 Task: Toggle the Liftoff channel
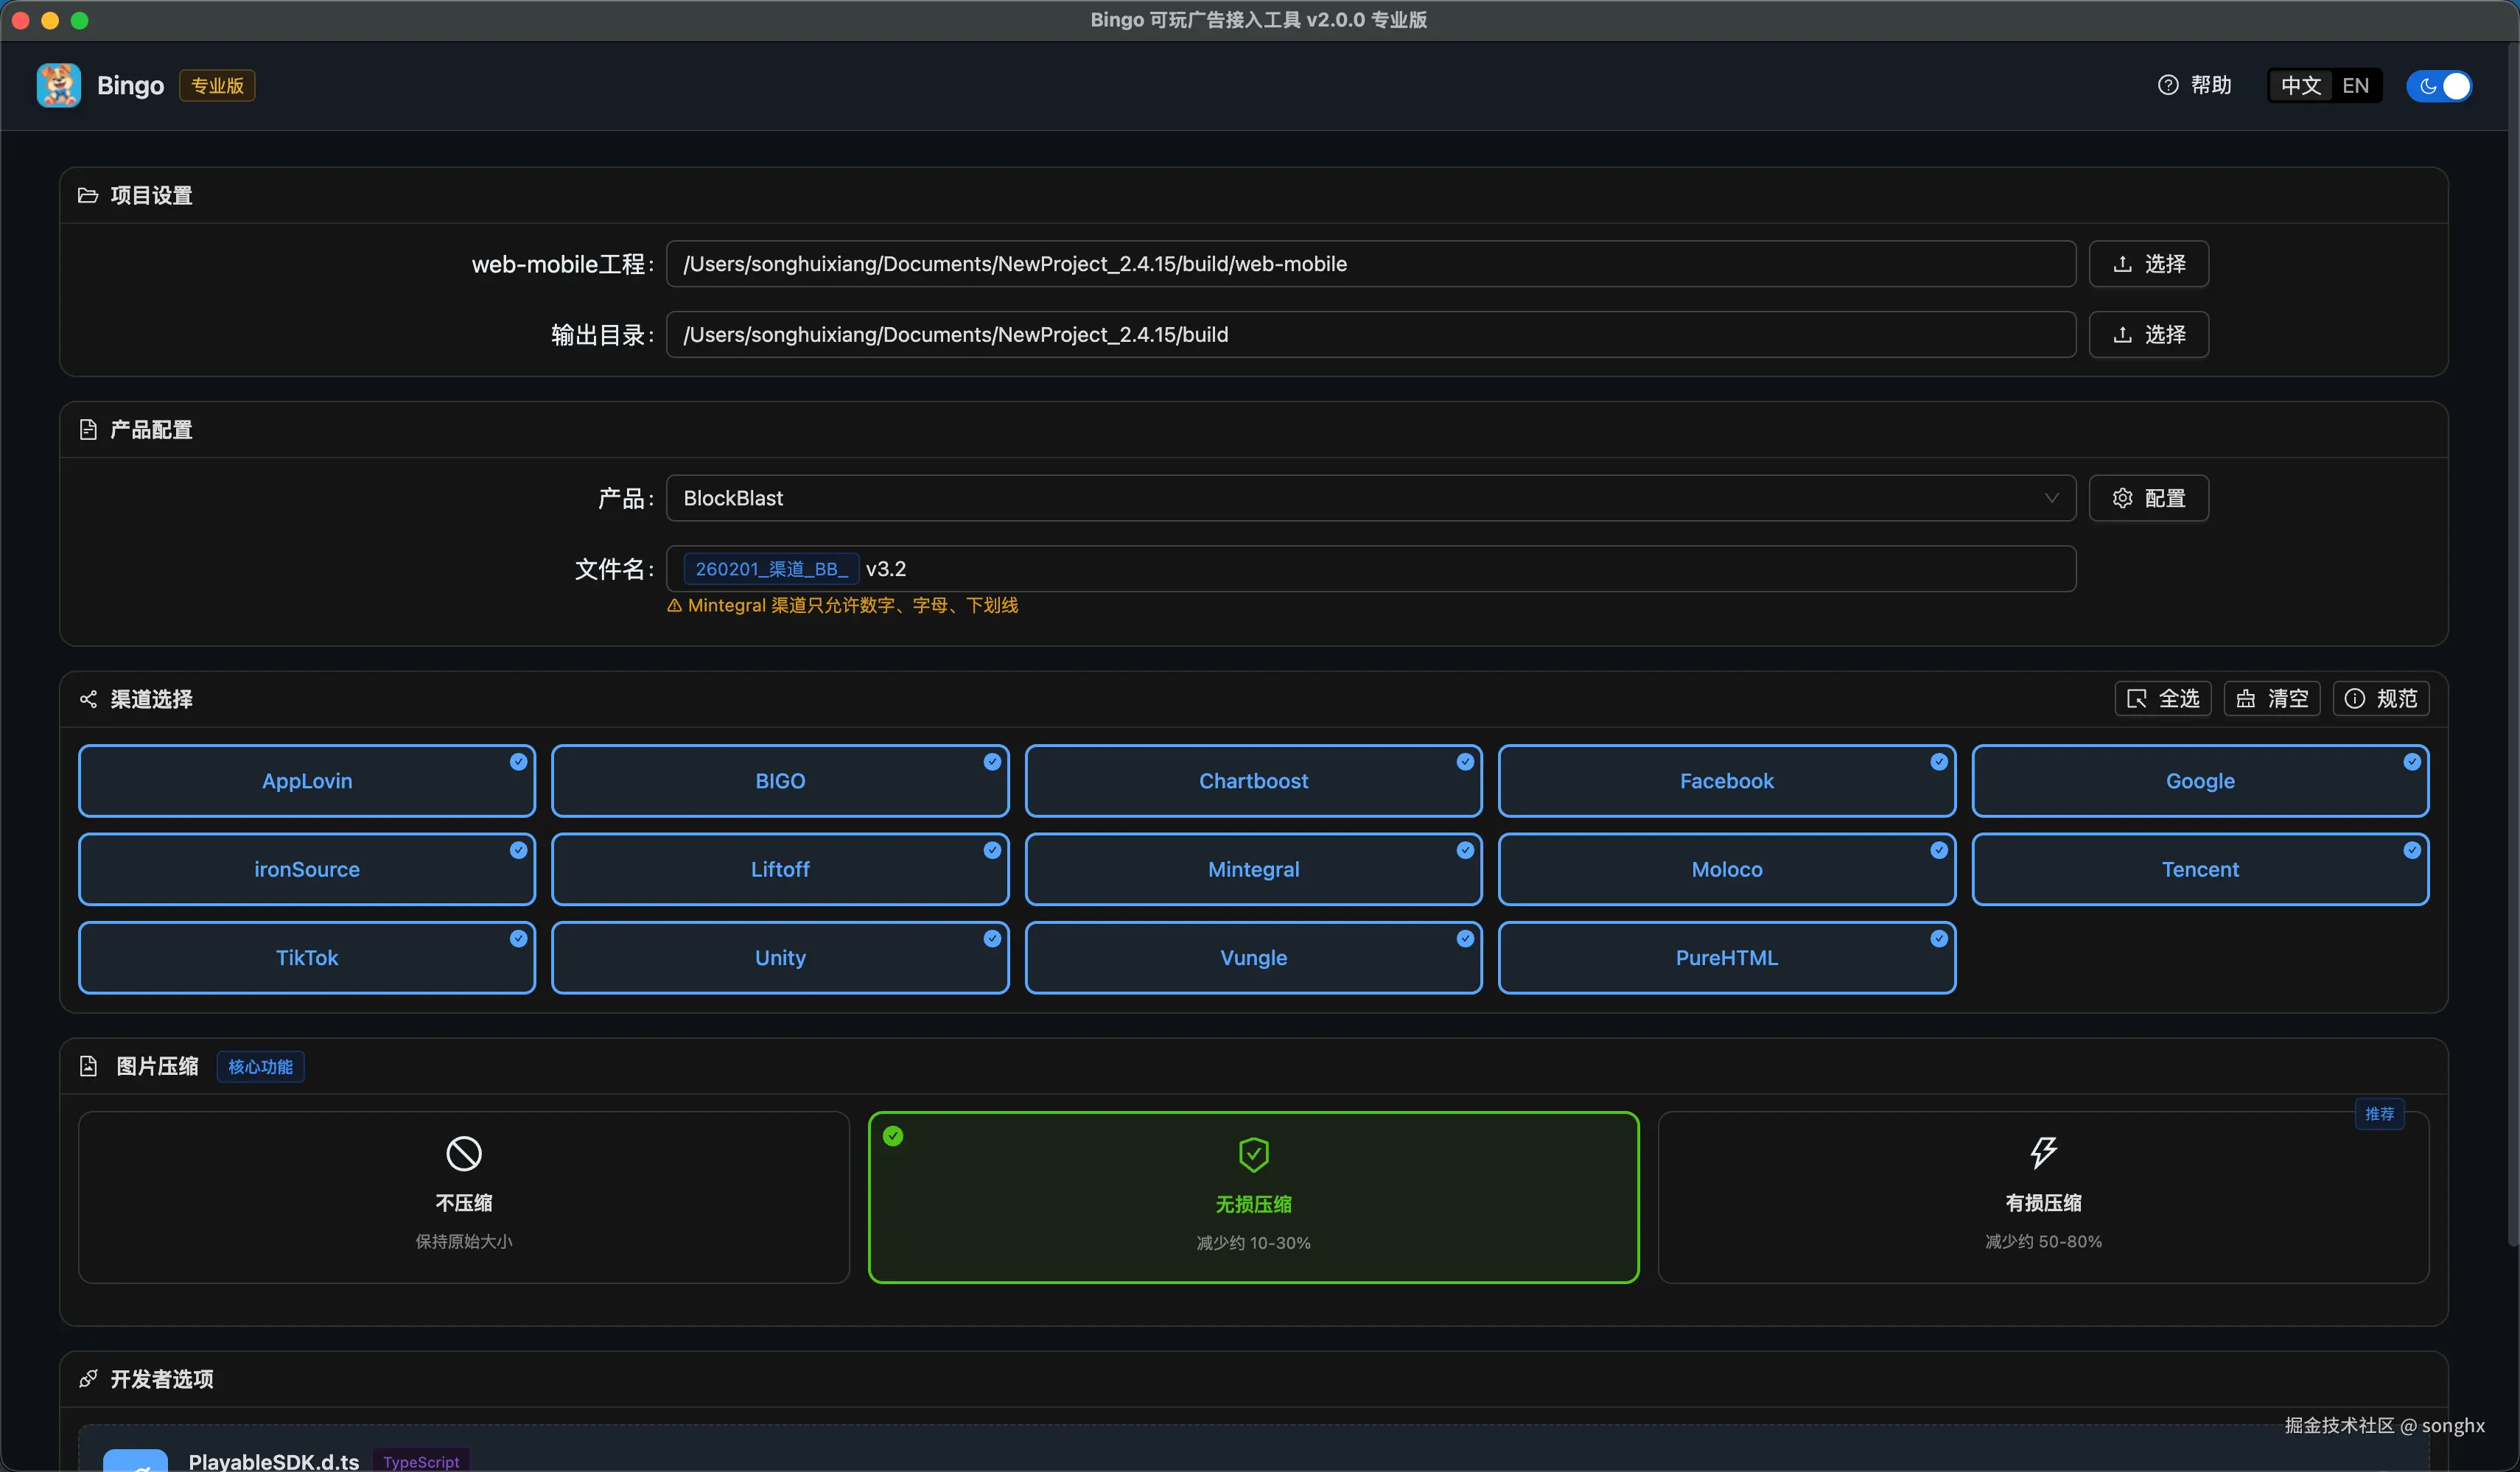780,869
